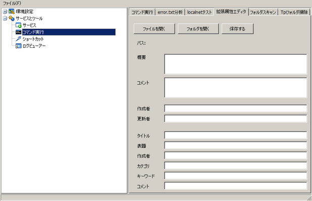Focus the タイトル field
The height and width of the screenshot is (201, 312).
(x=236, y=135)
